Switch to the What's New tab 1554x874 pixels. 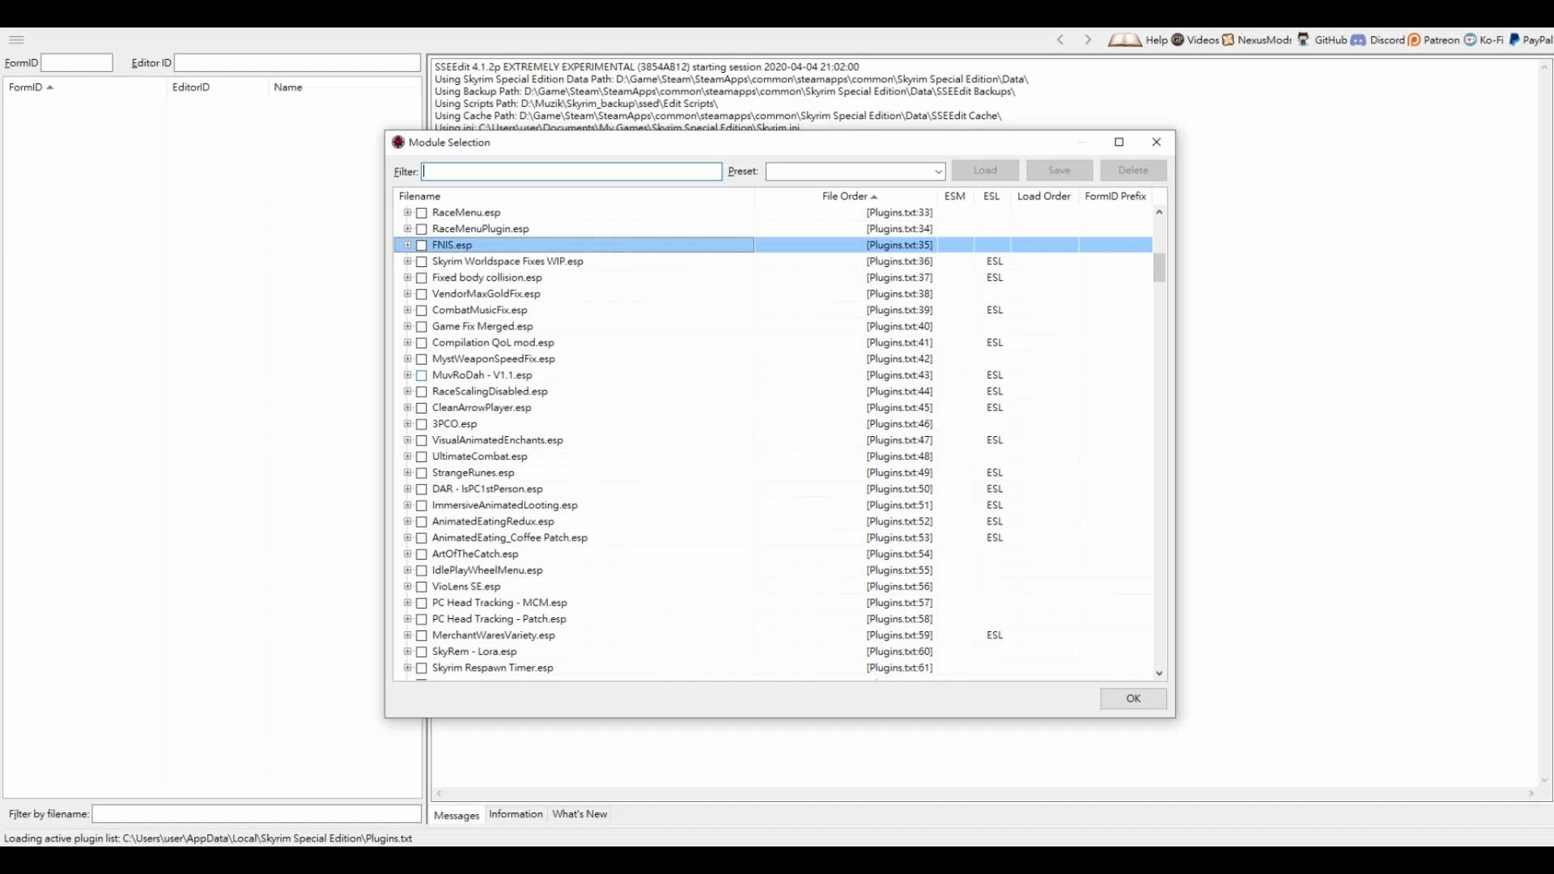580,814
